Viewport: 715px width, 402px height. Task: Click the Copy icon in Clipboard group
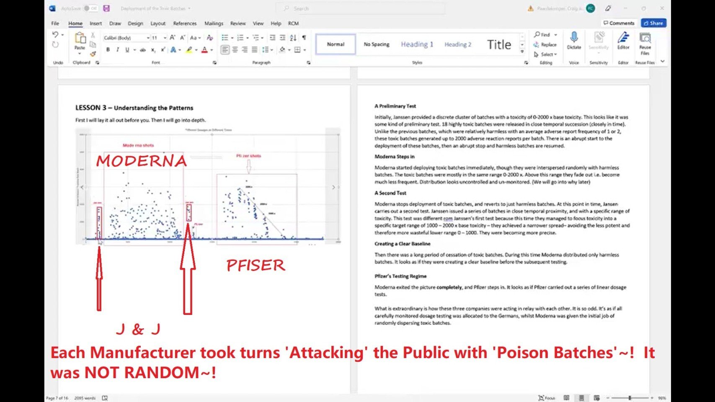[x=93, y=44]
